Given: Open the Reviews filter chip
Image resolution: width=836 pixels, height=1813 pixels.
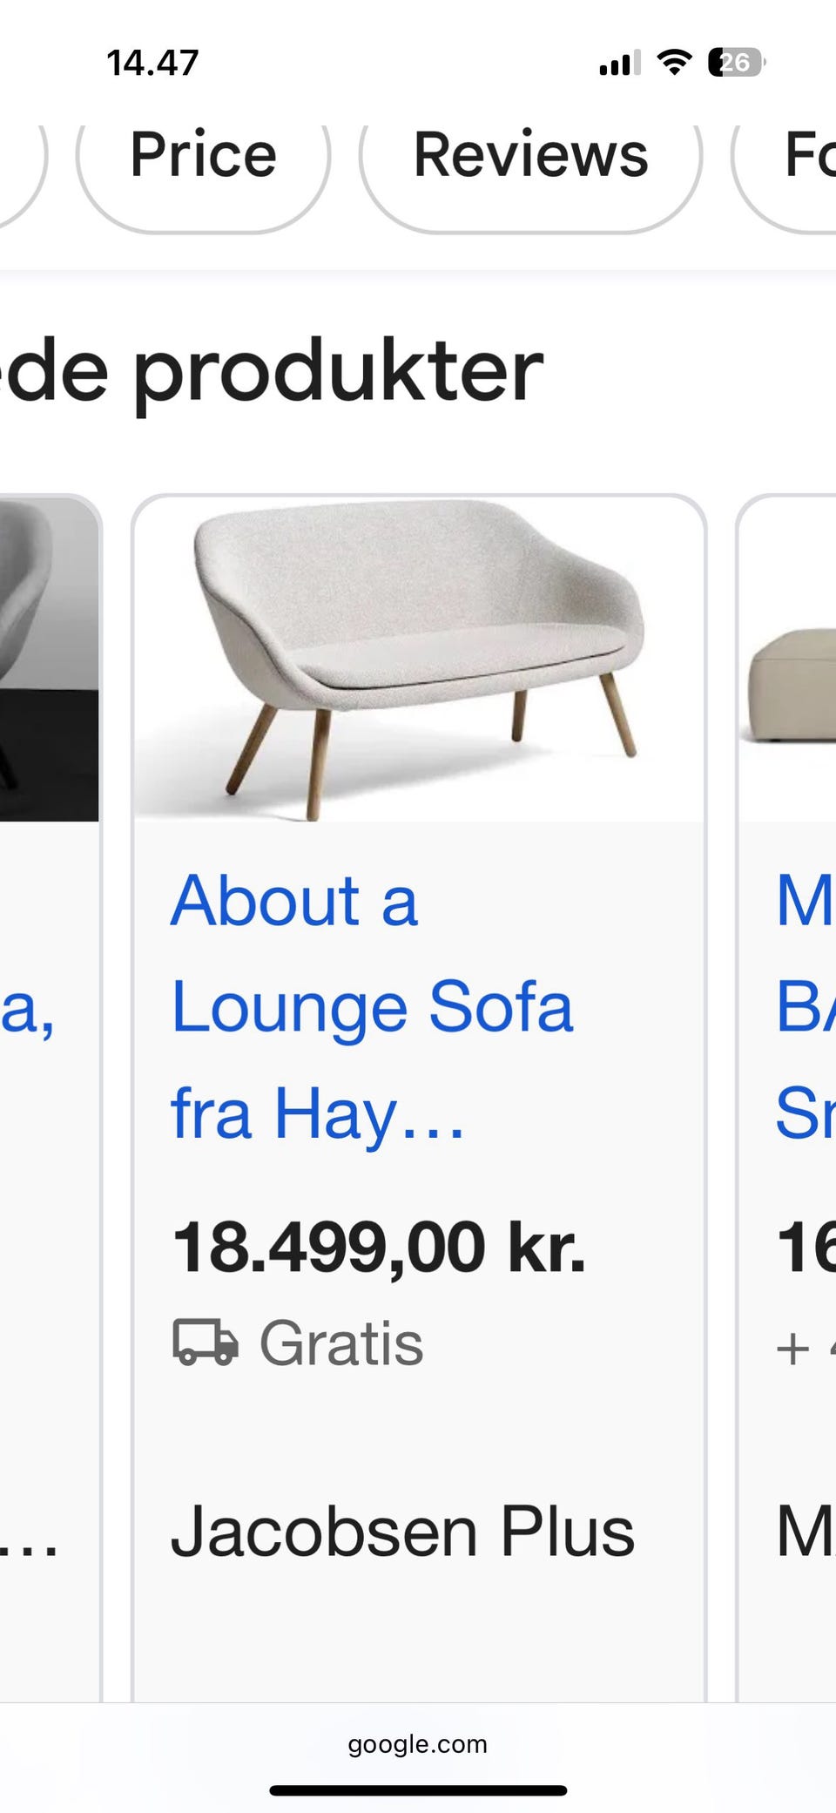Looking at the screenshot, I should [530, 166].
